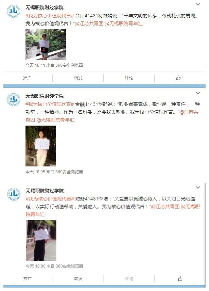209x291 pixels.
Task: Open 无锡职院财经学院 username on third post
Action: [x=45, y=191]
